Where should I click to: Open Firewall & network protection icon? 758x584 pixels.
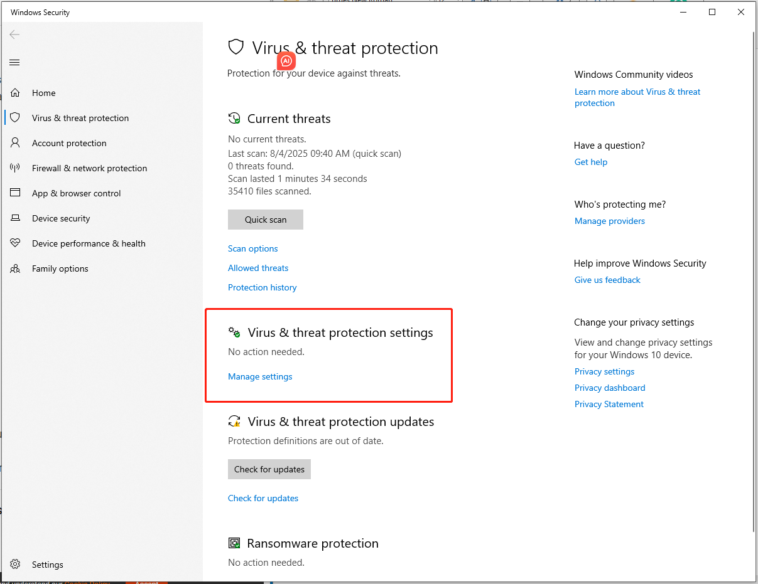click(15, 168)
